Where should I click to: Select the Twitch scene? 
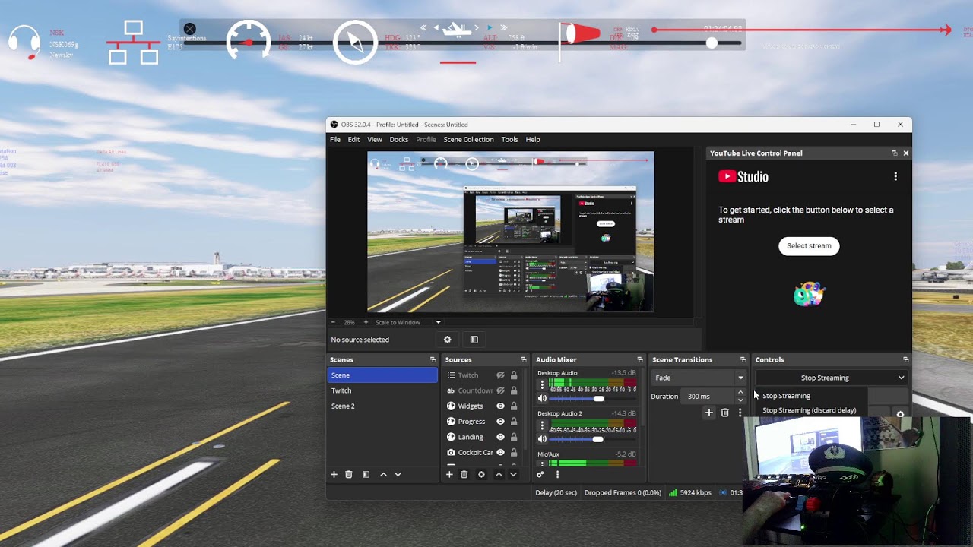point(382,390)
